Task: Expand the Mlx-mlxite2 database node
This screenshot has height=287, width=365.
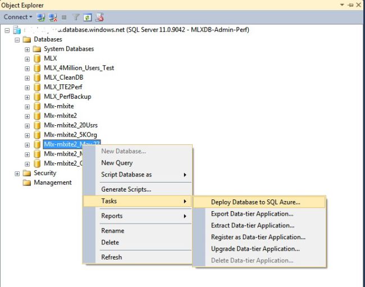Action: click(x=28, y=116)
